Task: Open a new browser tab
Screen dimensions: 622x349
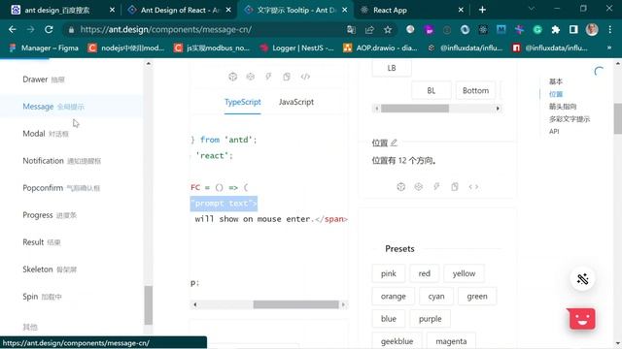Action: pyautogui.click(x=482, y=10)
